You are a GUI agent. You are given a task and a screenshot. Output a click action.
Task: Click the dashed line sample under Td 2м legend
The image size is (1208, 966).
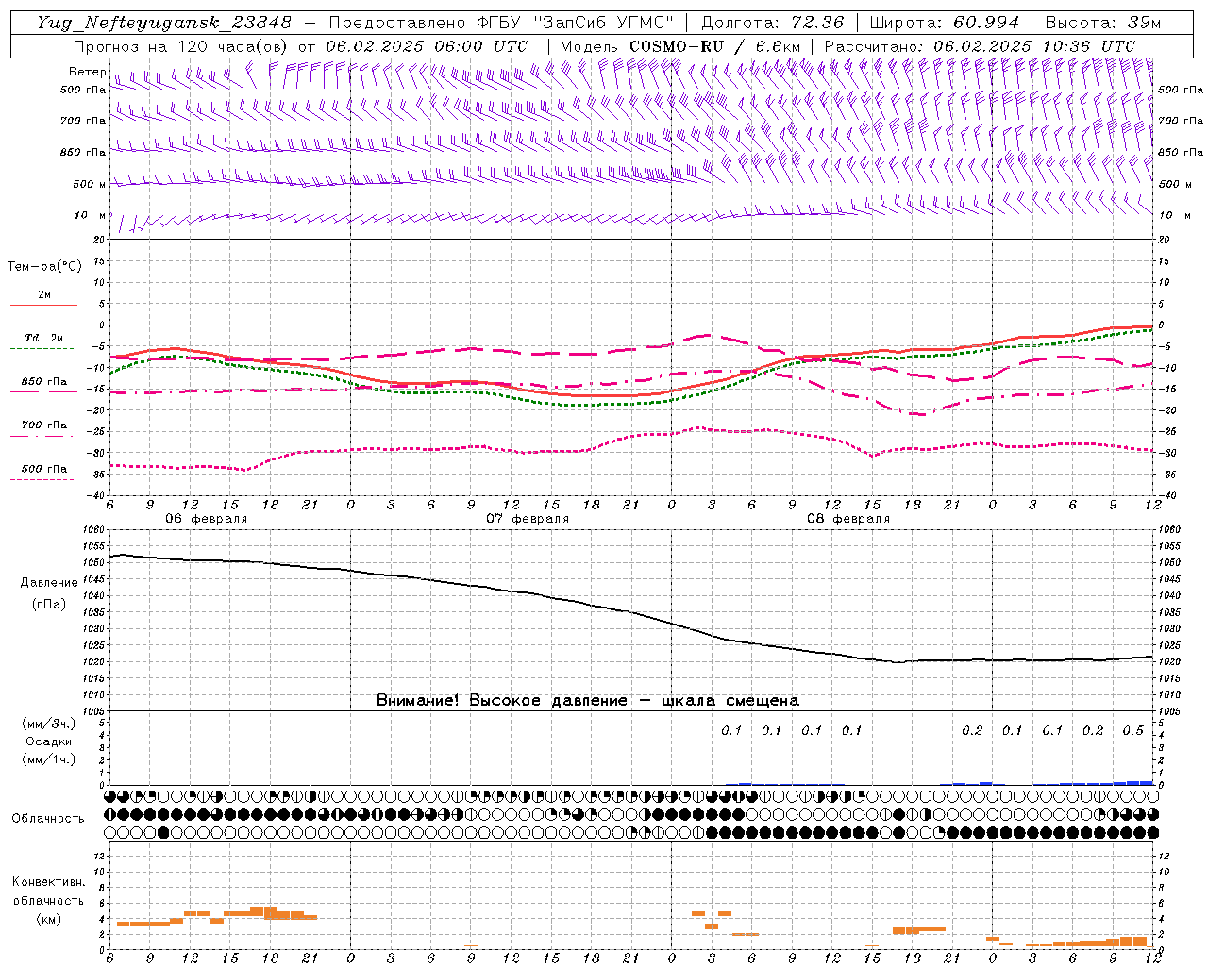click(42, 348)
